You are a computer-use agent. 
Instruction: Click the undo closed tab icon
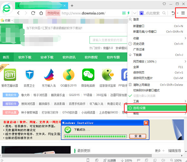(x=173, y=13)
